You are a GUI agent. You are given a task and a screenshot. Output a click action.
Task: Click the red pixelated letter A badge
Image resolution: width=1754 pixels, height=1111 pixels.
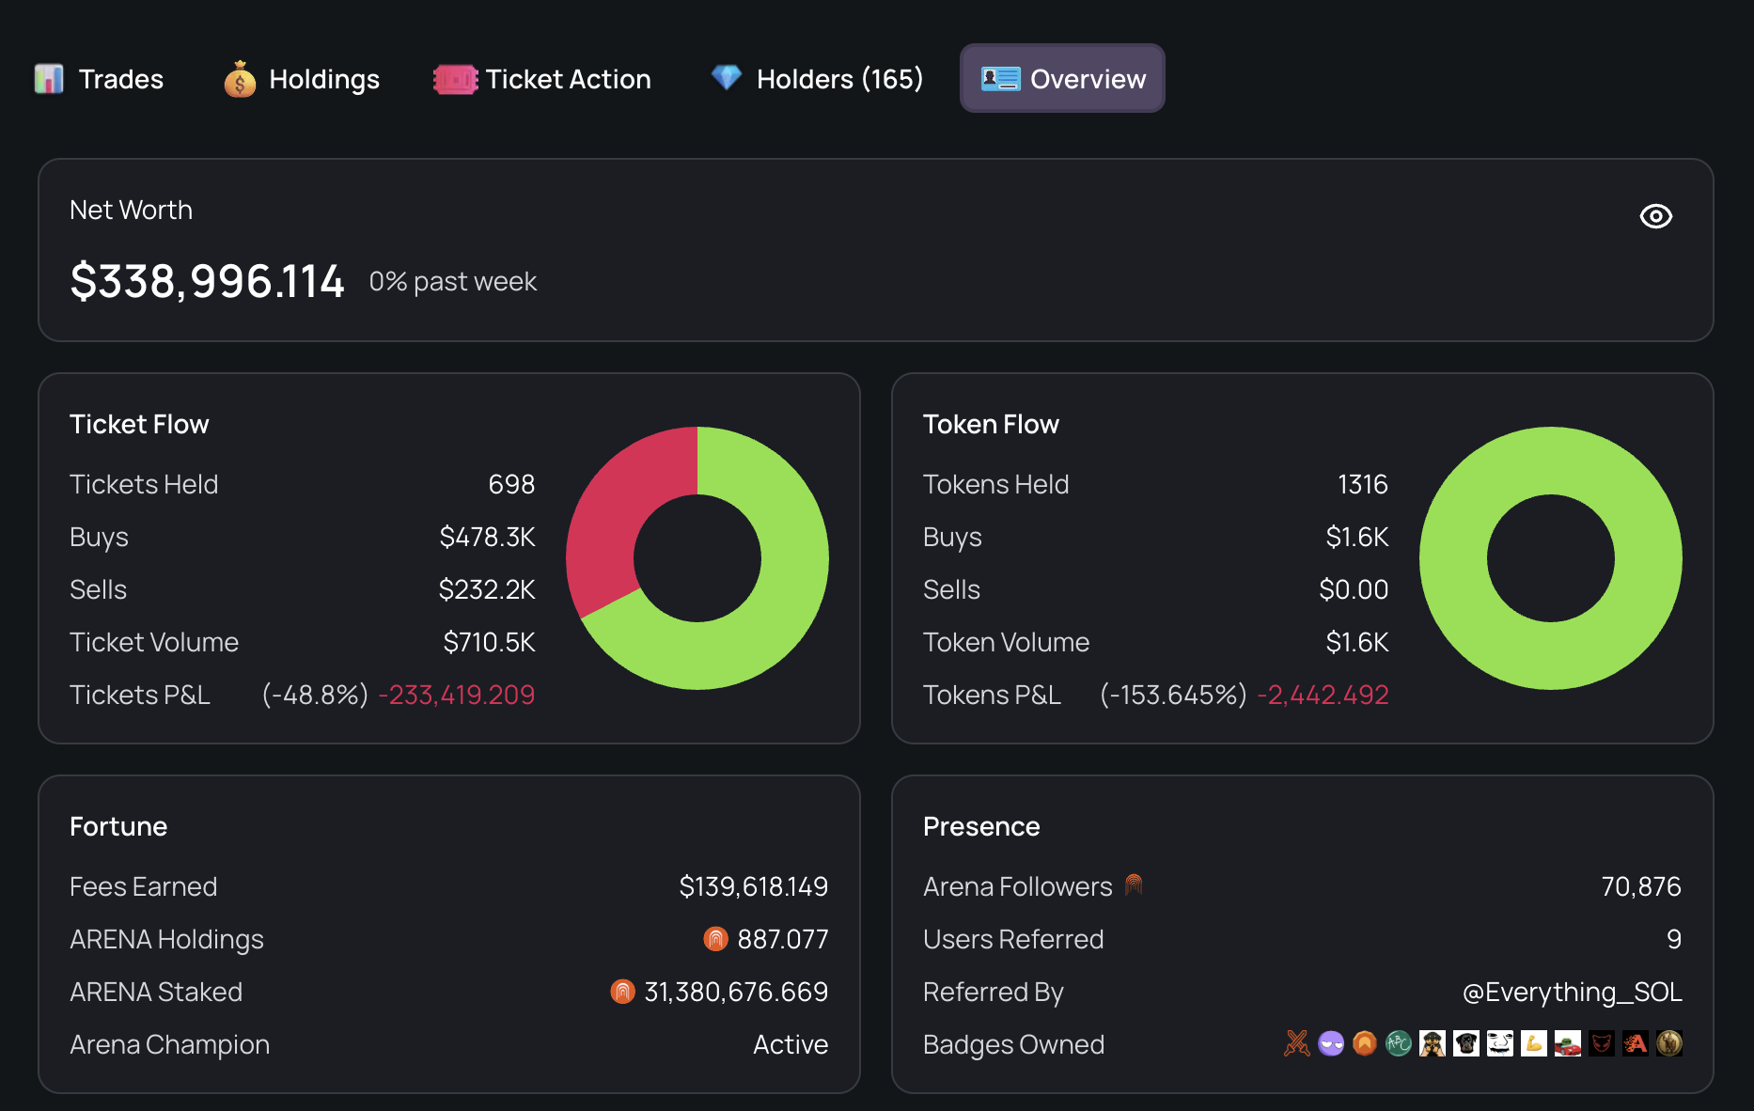(x=1636, y=1043)
